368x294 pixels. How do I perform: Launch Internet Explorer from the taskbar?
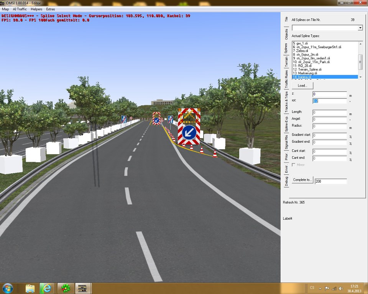click(47, 287)
